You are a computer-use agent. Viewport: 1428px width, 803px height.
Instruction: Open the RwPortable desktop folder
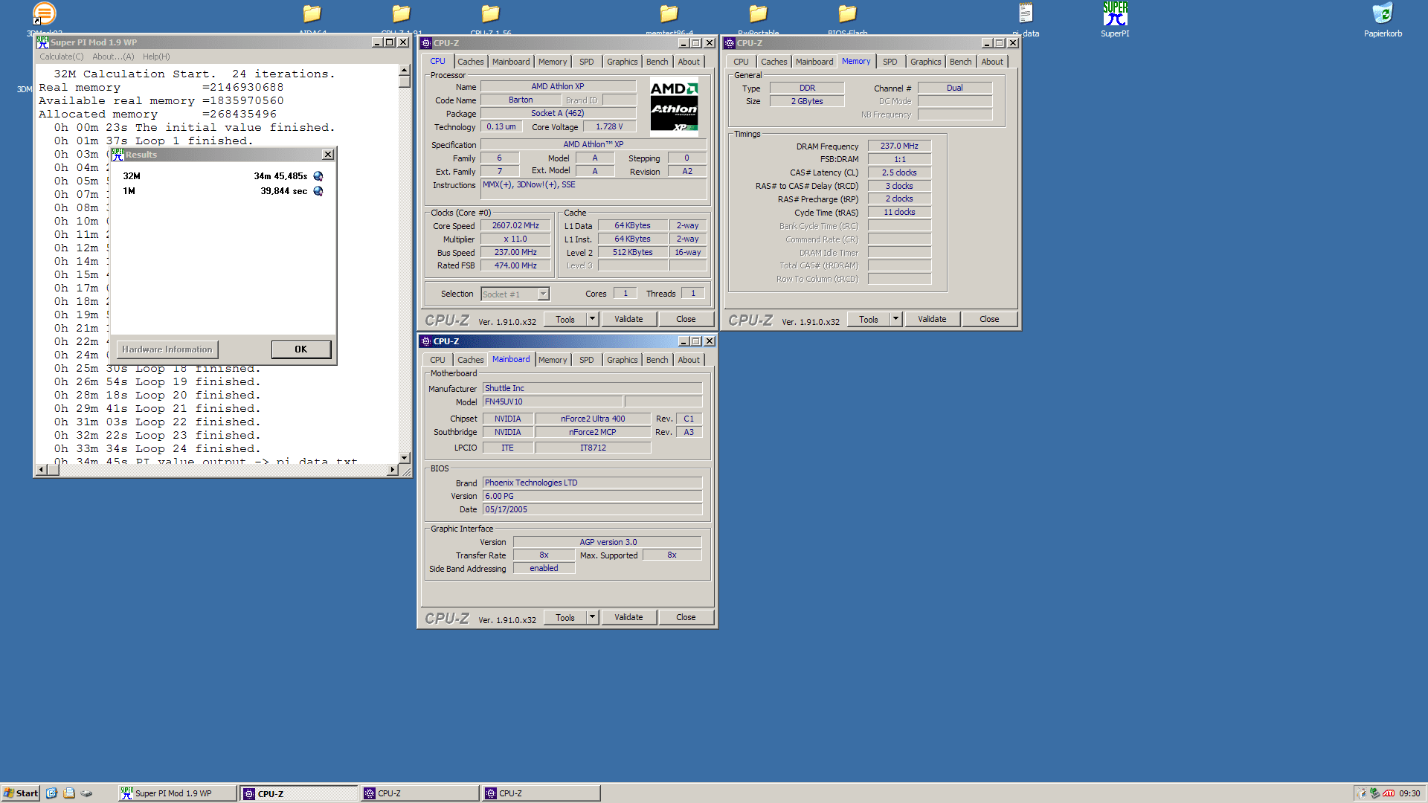pos(758,19)
